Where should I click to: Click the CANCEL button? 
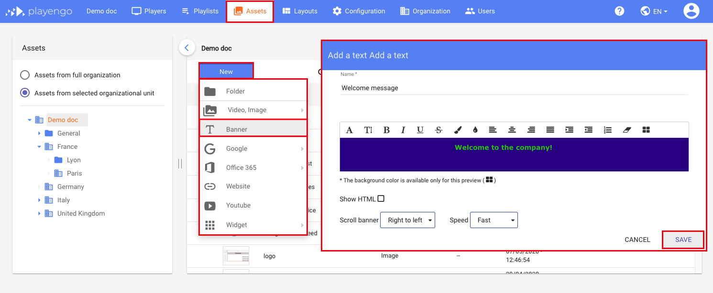[637, 240]
